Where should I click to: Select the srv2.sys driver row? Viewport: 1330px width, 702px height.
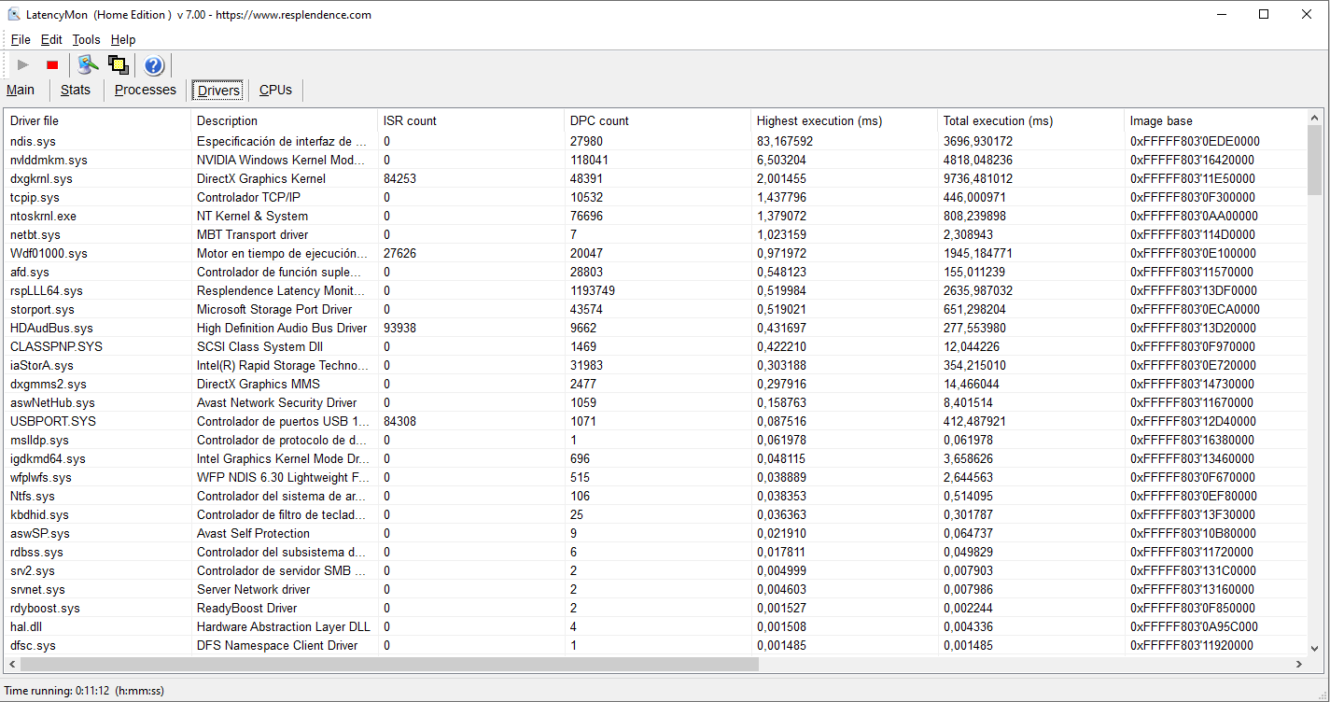click(x=655, y=570)
